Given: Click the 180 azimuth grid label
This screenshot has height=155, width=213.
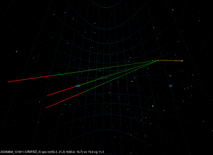Looking at the screenshot, I should pos(78,86).
